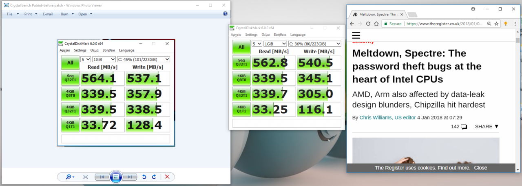Screen dimensions: 522x186
Task: Close the Meltdown, Spectre tab
Action: (x=402, y=14)
